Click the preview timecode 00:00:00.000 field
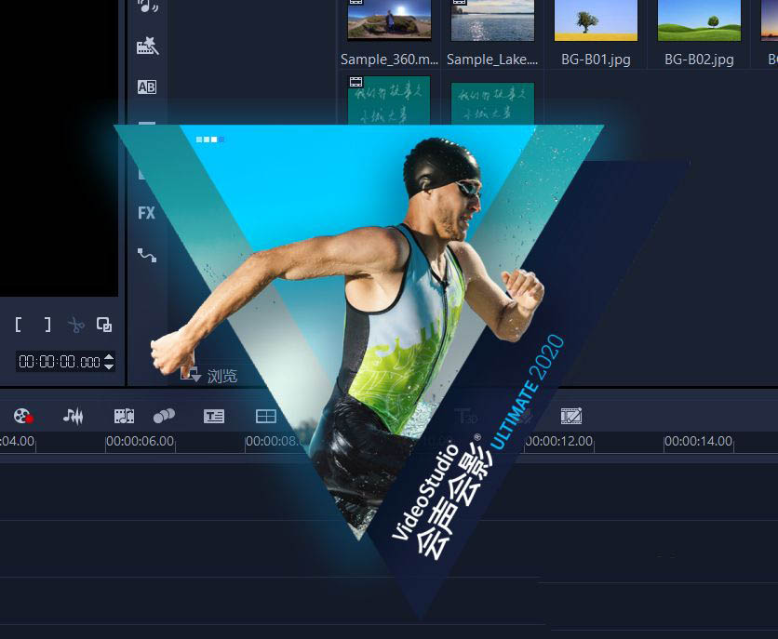This screenshot has width=778, height=639. [60, 362]
